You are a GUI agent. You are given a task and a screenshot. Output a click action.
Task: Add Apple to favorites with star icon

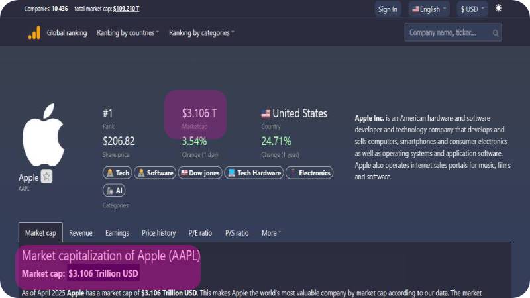click(x=46, y=176)
